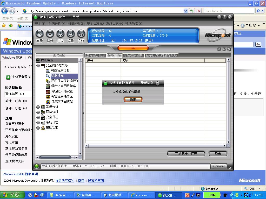This screenshot has width=266, height=199.
Task: Open the 保留所有权利 link
Action: tap(65, 181)
